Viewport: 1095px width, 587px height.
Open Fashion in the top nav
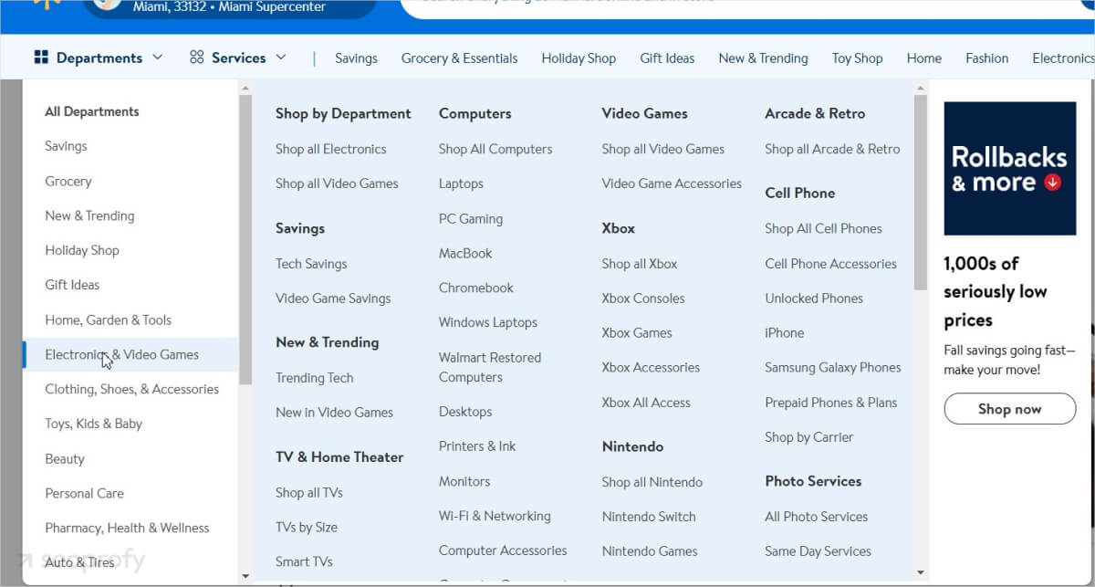tap(986, 58)
